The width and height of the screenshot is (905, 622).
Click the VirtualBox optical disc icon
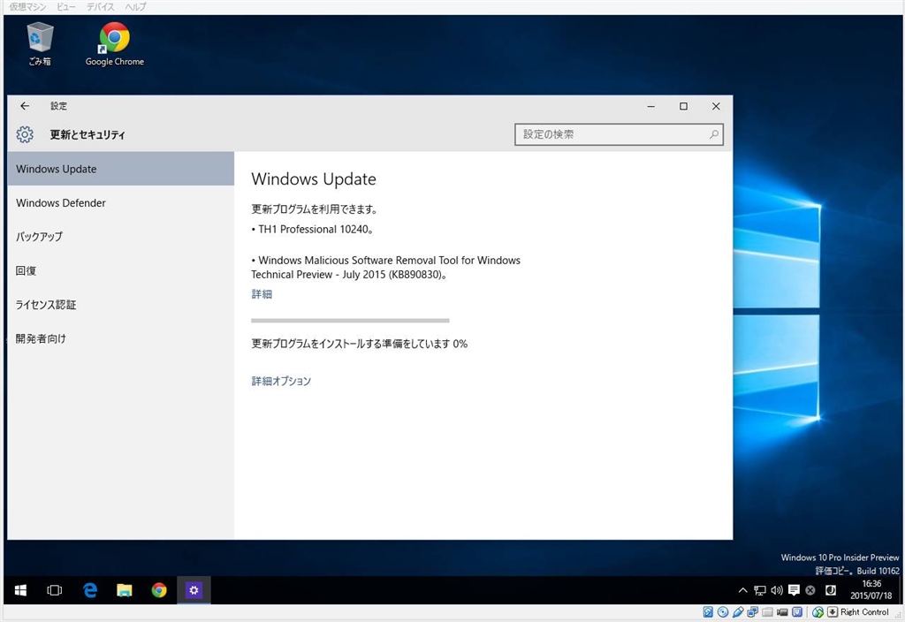point(723,612)
